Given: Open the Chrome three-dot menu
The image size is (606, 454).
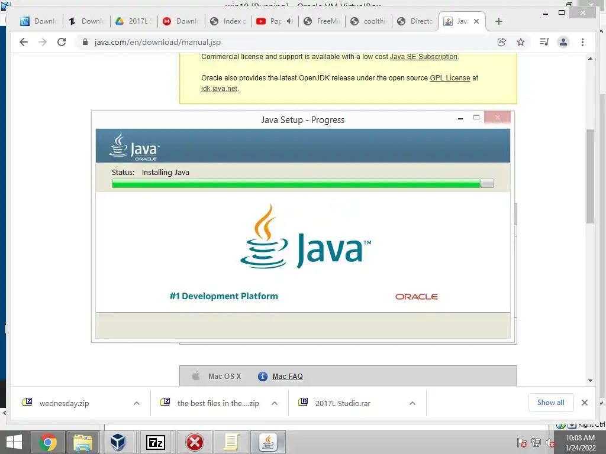Looking at the screenshot, I should click(x=583, y=42).
